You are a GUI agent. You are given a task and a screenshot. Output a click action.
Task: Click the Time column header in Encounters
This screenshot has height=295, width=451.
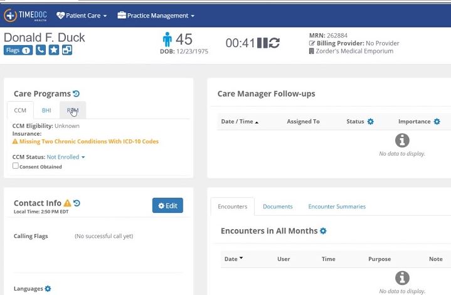click(328, 259)
